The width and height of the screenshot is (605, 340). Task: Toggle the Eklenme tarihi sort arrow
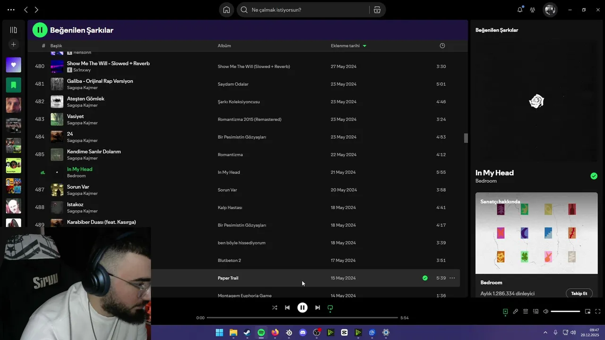pos(364,46)
